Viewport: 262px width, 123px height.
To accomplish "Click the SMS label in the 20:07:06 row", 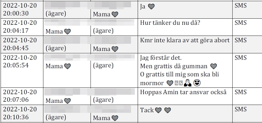I will click(240, 92).
